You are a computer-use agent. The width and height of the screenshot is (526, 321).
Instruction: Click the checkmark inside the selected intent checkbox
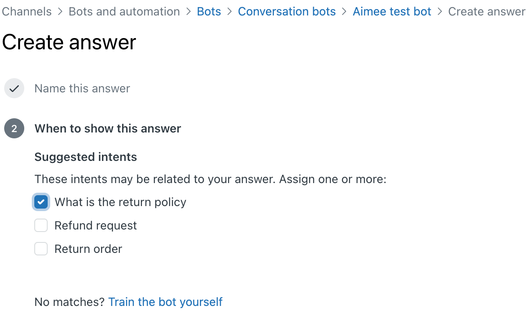point(41,202)
